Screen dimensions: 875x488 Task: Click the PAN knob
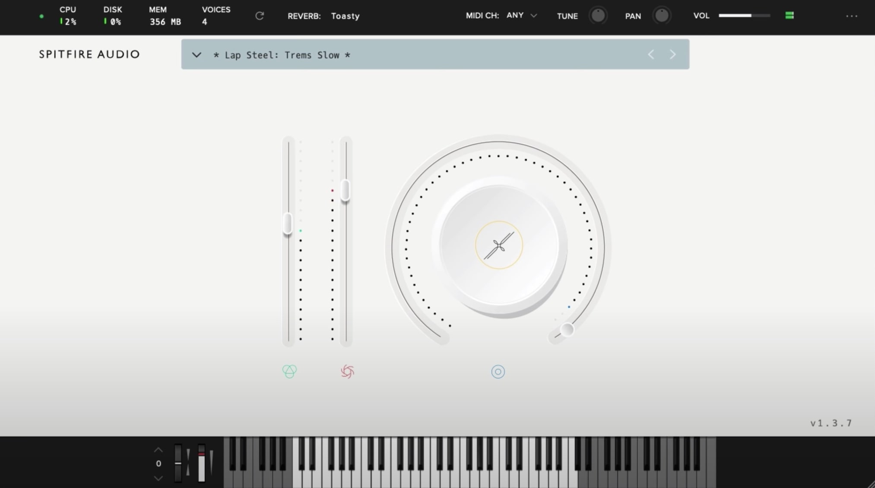pos(661,16)
